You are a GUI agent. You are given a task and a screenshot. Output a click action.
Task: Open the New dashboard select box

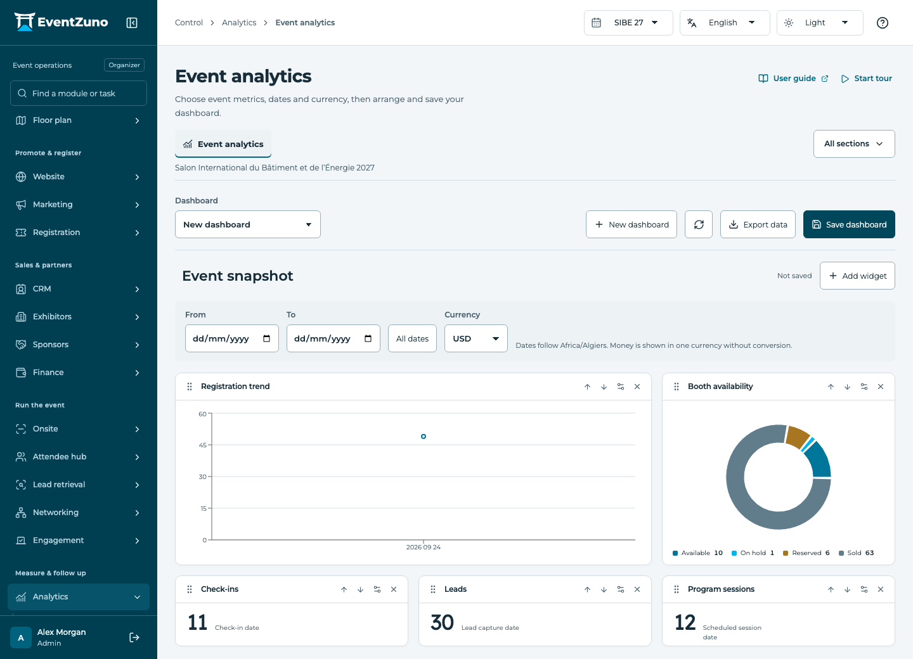click(248, 224)
